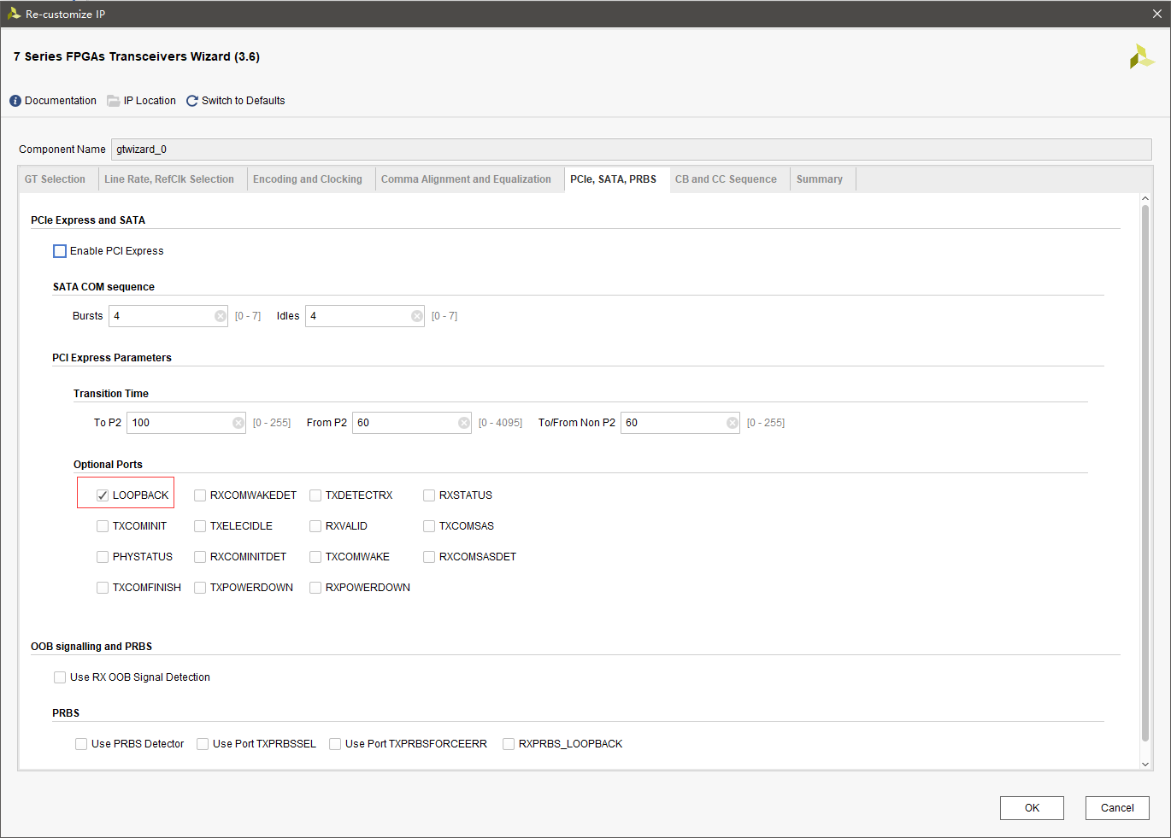1171x838 pixels.
Task: Enable Use Port TXPRBSSEL checkbox
Action: coord(203,744)
